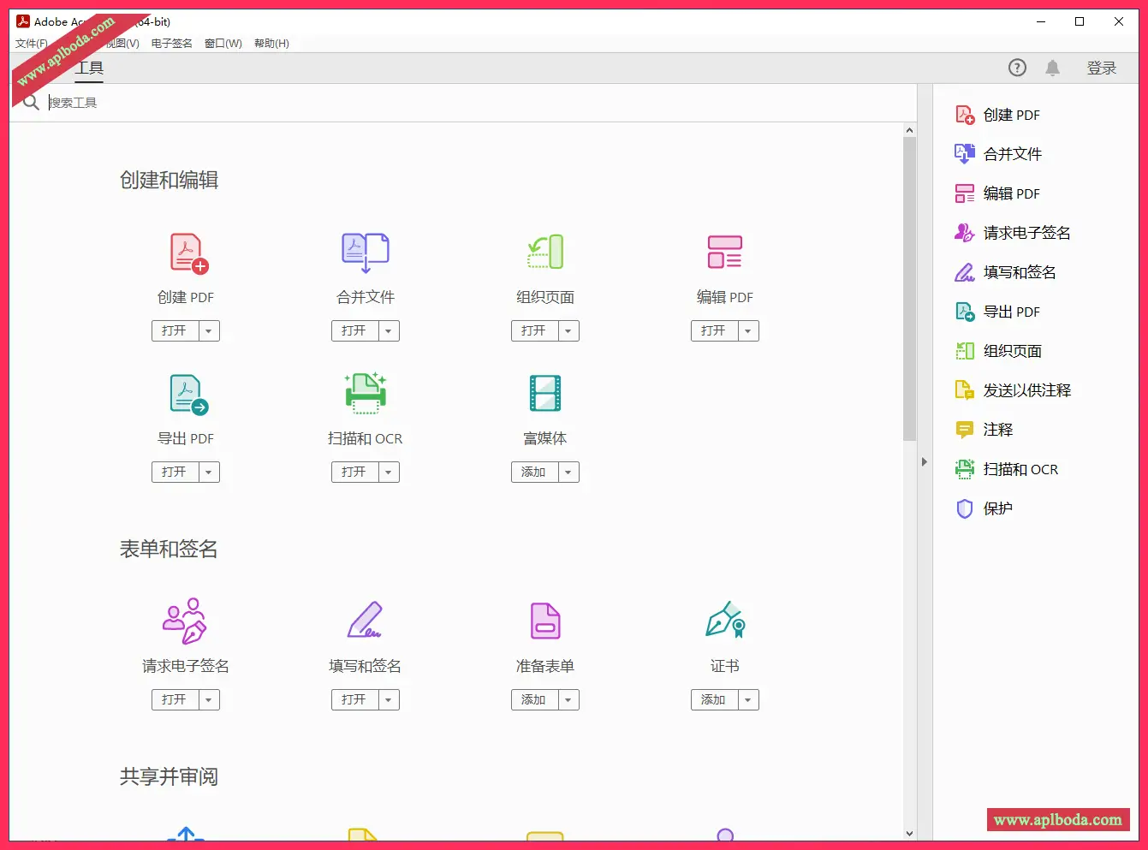Open the 窗口(W) menu
Image resolution: width=1148 pixels, height=850 pixels.
click(223, 44)
